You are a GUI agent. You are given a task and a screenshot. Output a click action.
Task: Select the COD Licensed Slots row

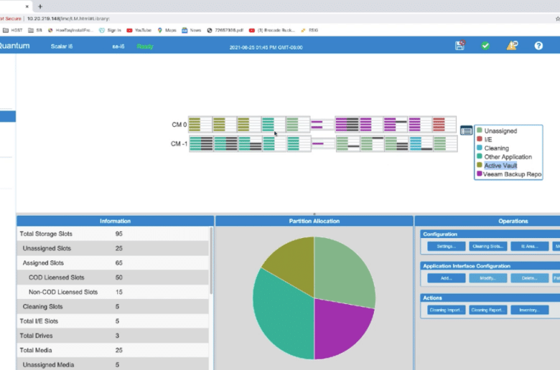click(113, 277)
